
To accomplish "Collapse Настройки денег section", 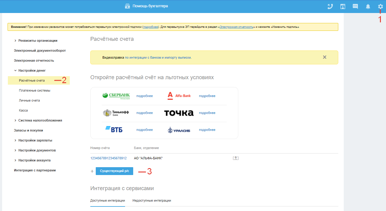I will 30,70.
